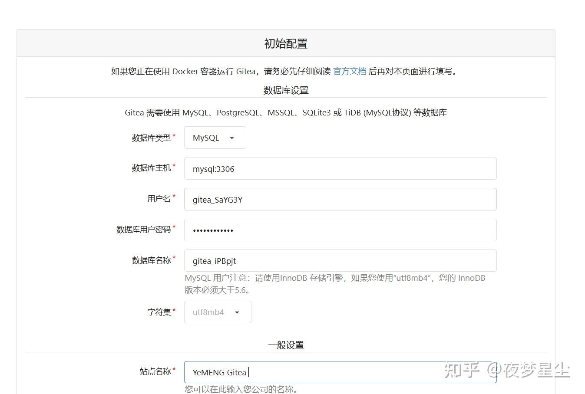Click the mysql:3306 host value text
Viewport: 585px width, 394px height.
[x=213, y=169]
